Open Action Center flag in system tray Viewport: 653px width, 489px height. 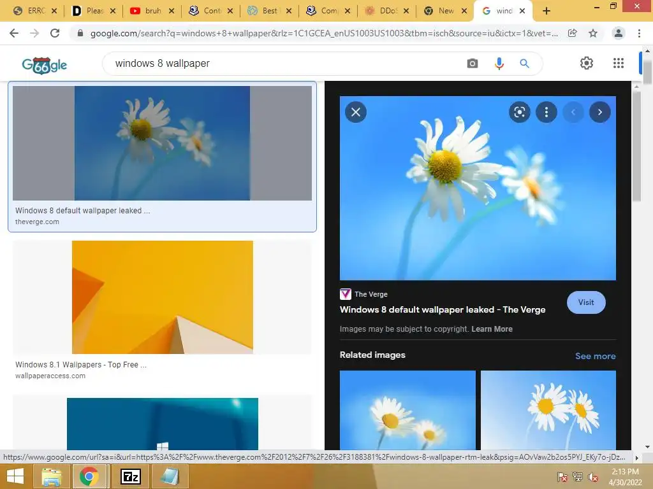tap(562, 477)
